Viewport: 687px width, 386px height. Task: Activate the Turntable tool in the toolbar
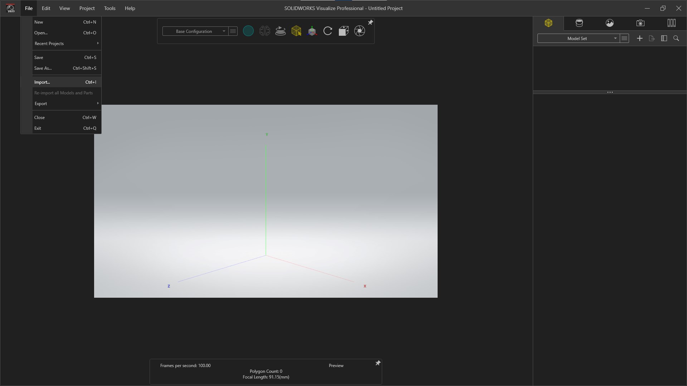[x=281, y=31]
